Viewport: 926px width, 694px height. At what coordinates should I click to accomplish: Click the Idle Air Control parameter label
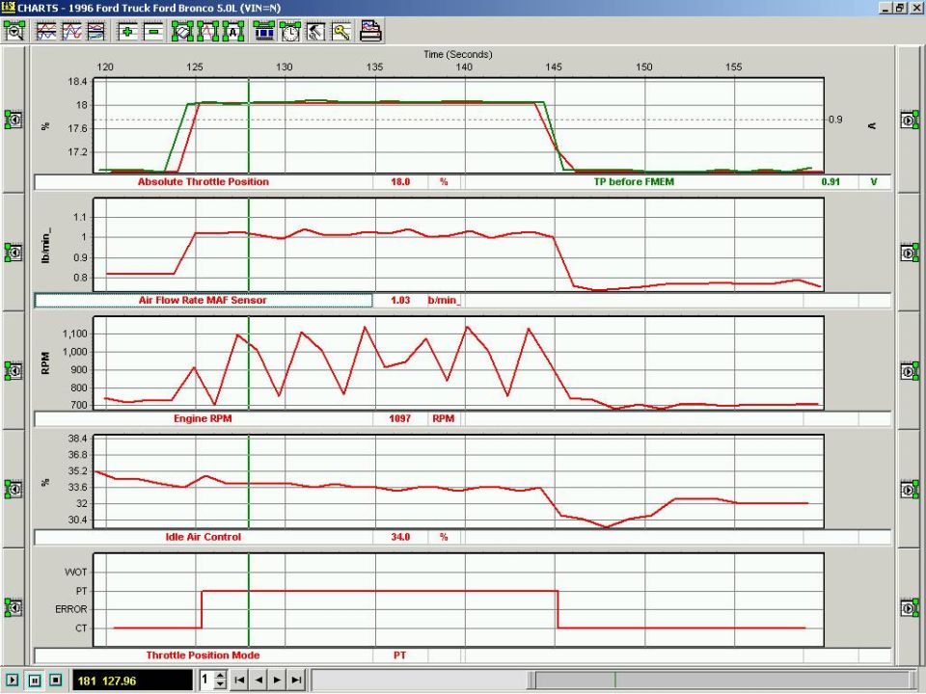point(204,537)
